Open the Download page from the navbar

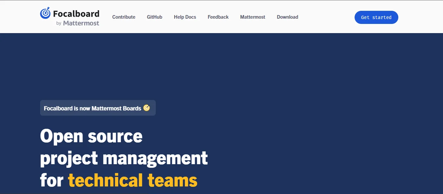[x=287, y=17]
